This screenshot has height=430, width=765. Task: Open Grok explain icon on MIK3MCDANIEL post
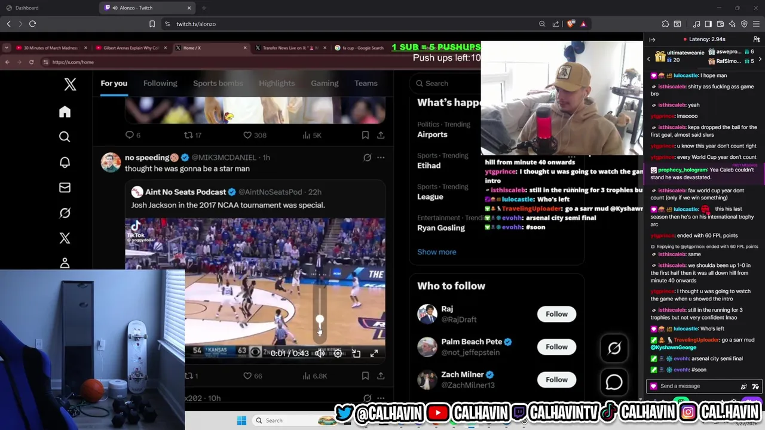tap(367, 158)
